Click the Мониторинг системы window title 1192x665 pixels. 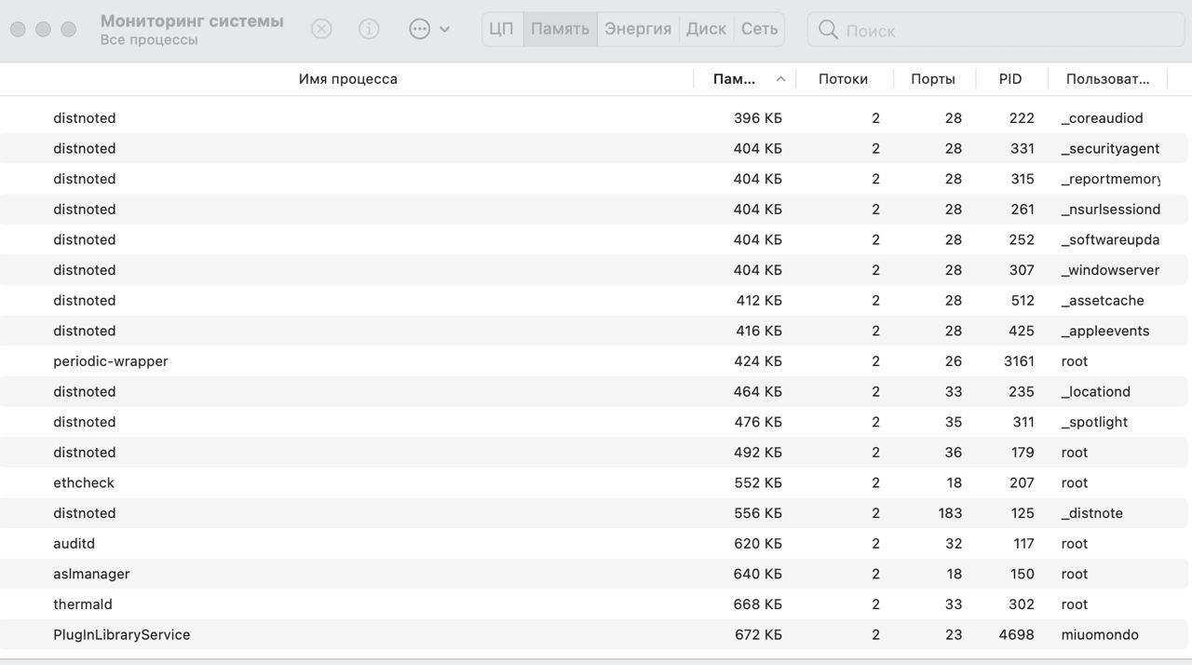point(192,20)
